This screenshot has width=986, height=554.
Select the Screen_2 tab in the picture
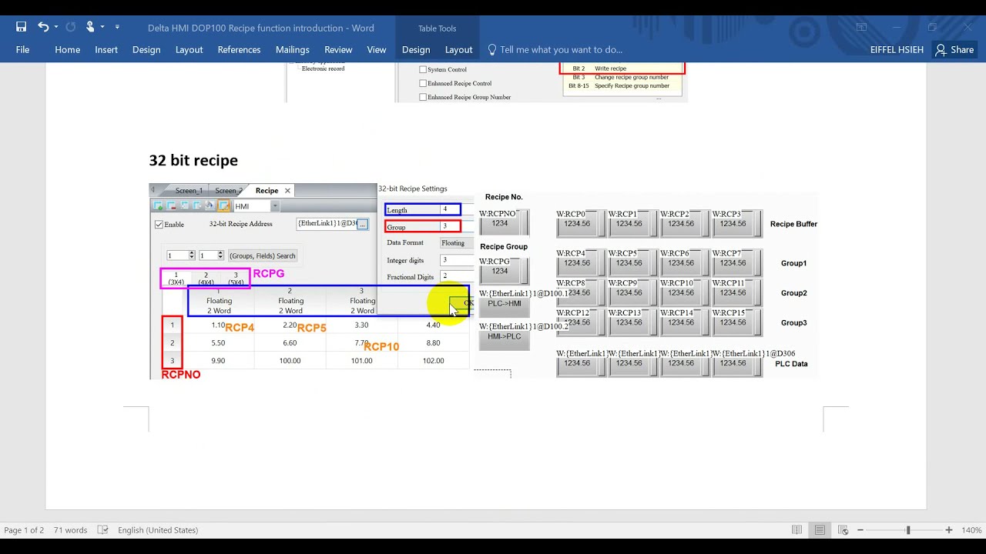(229, 191)
